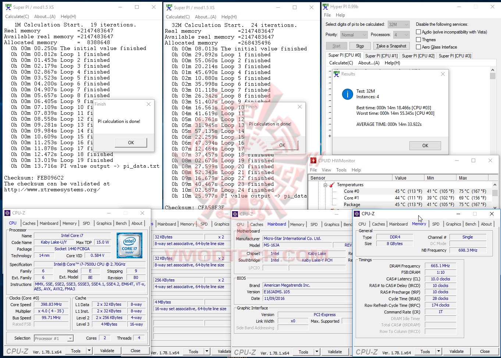Click OK in the 1M window Finish dialog

coord(131,143)
